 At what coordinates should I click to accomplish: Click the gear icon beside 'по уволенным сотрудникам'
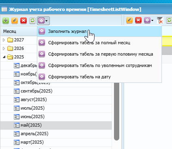point(42,65)
